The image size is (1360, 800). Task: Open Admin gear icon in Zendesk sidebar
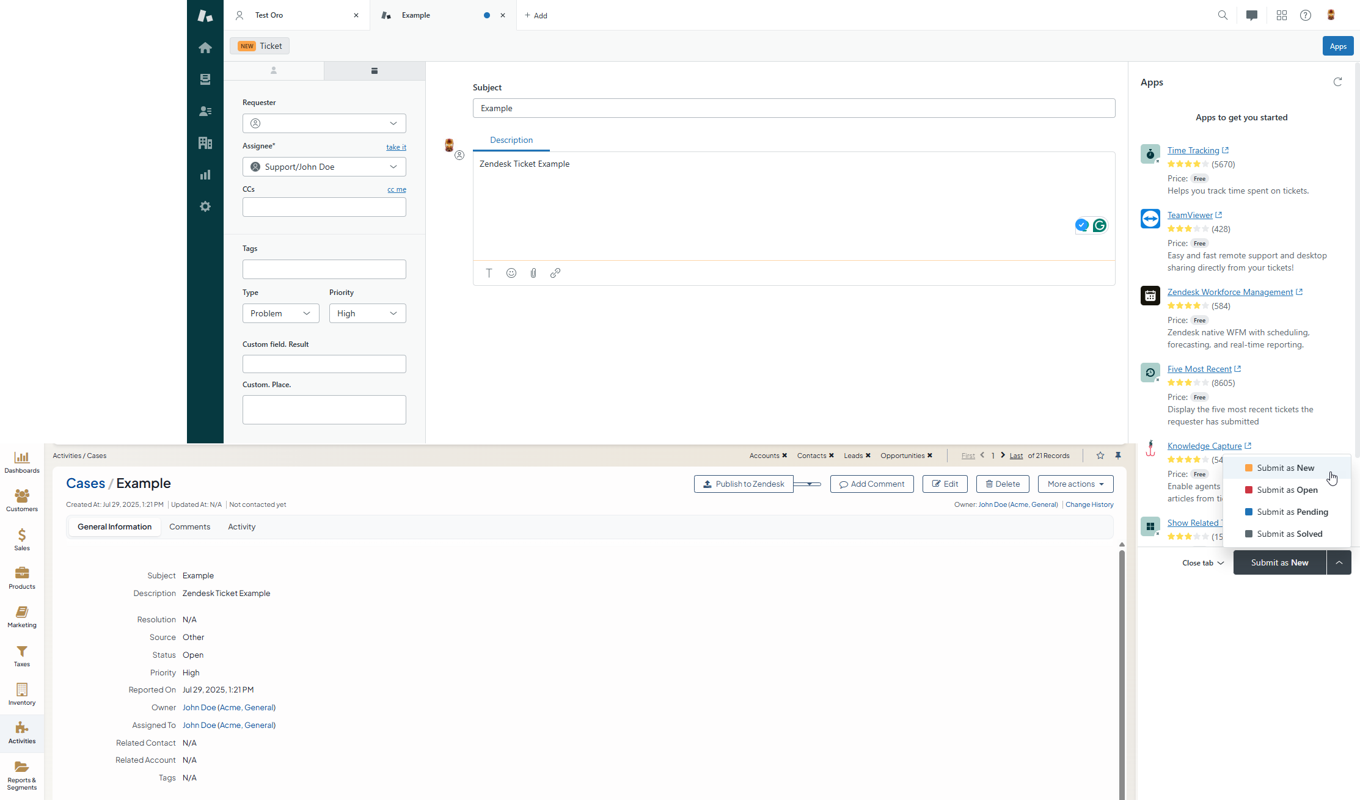pyautogui.click(x=205, y=206)
